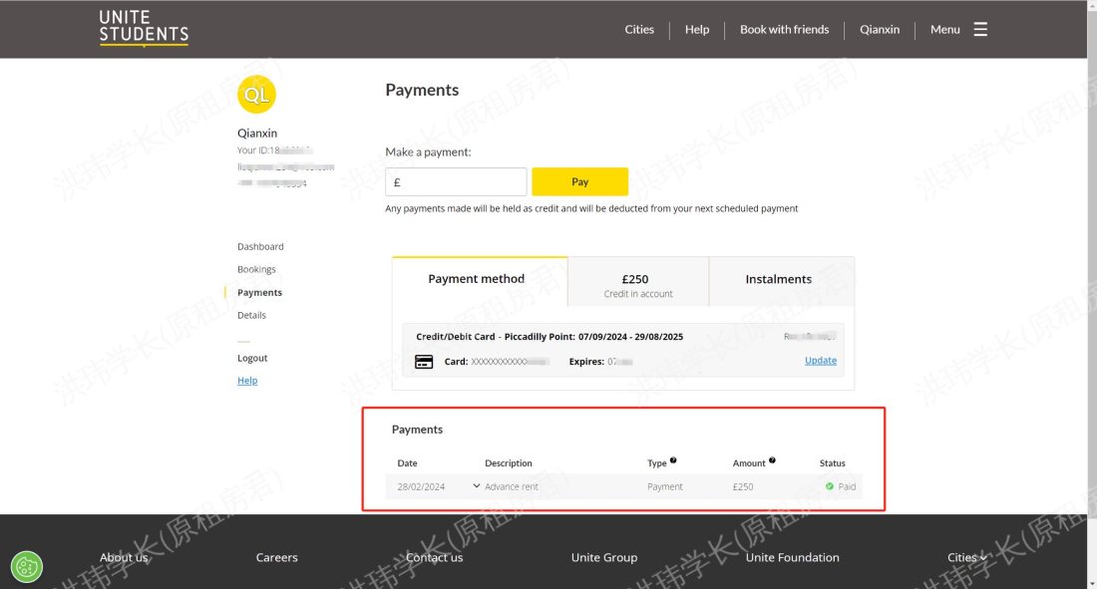The width and height of the screenshot is (1097, 589).
Task: Click the Unite Students logo
Action: point(144,28)
